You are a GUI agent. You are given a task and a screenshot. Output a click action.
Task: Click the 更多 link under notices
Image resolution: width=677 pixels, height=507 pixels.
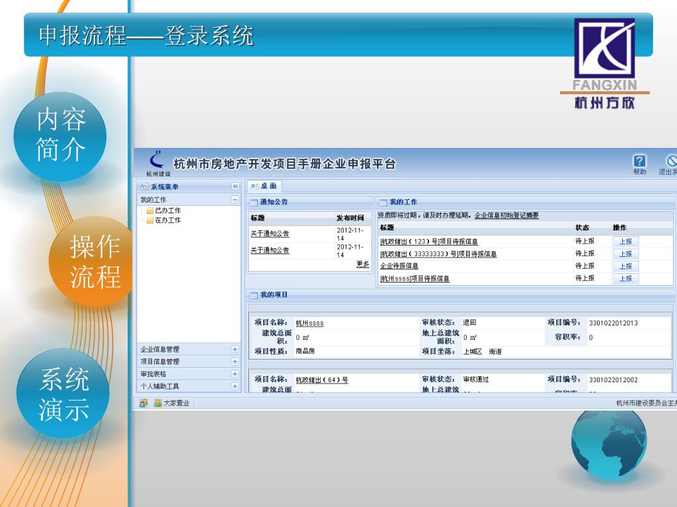(363, 264)
